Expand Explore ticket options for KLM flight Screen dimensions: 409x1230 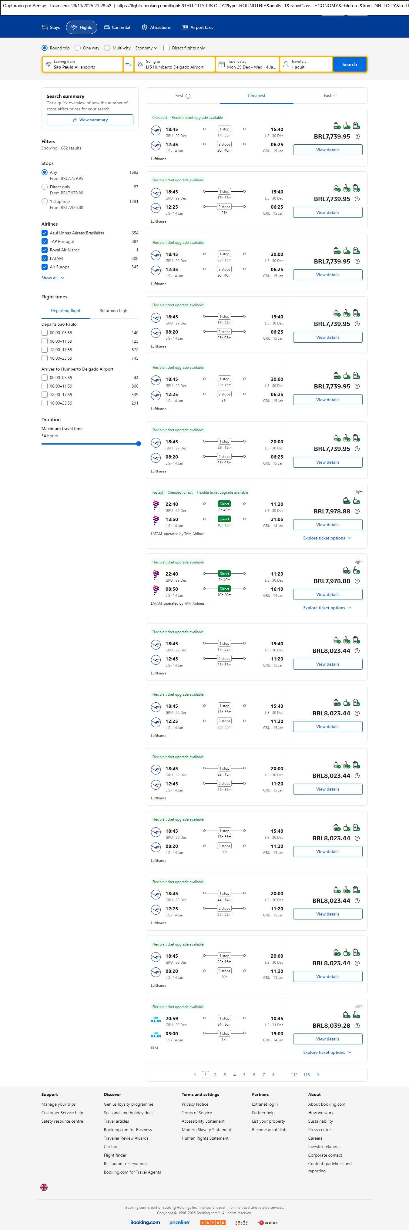click(327, 1052)
